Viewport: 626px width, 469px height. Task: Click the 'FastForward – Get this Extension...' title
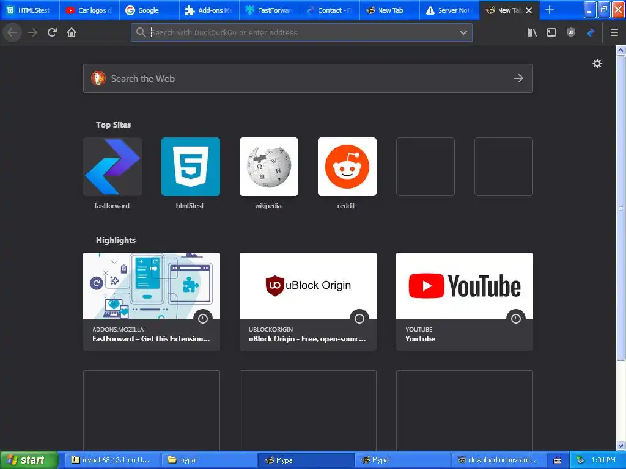[x=151, y=338]
